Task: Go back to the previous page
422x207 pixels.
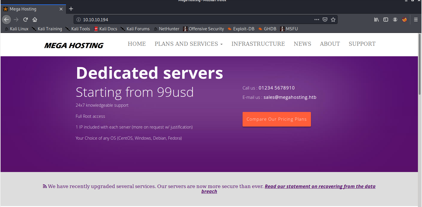Action: coord(6,20)
